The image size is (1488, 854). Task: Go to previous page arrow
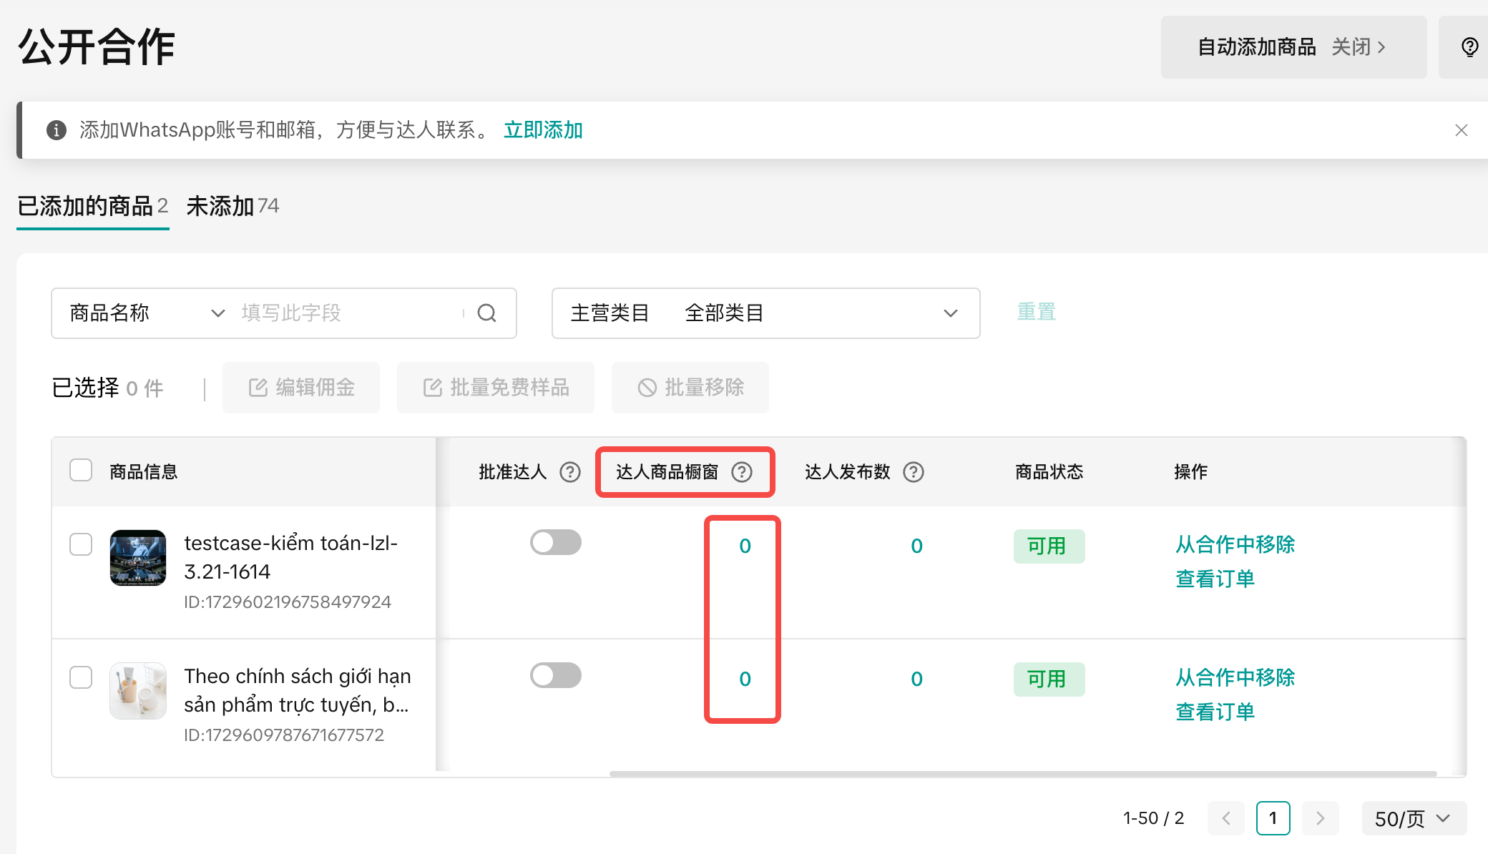pos(1226,818)
